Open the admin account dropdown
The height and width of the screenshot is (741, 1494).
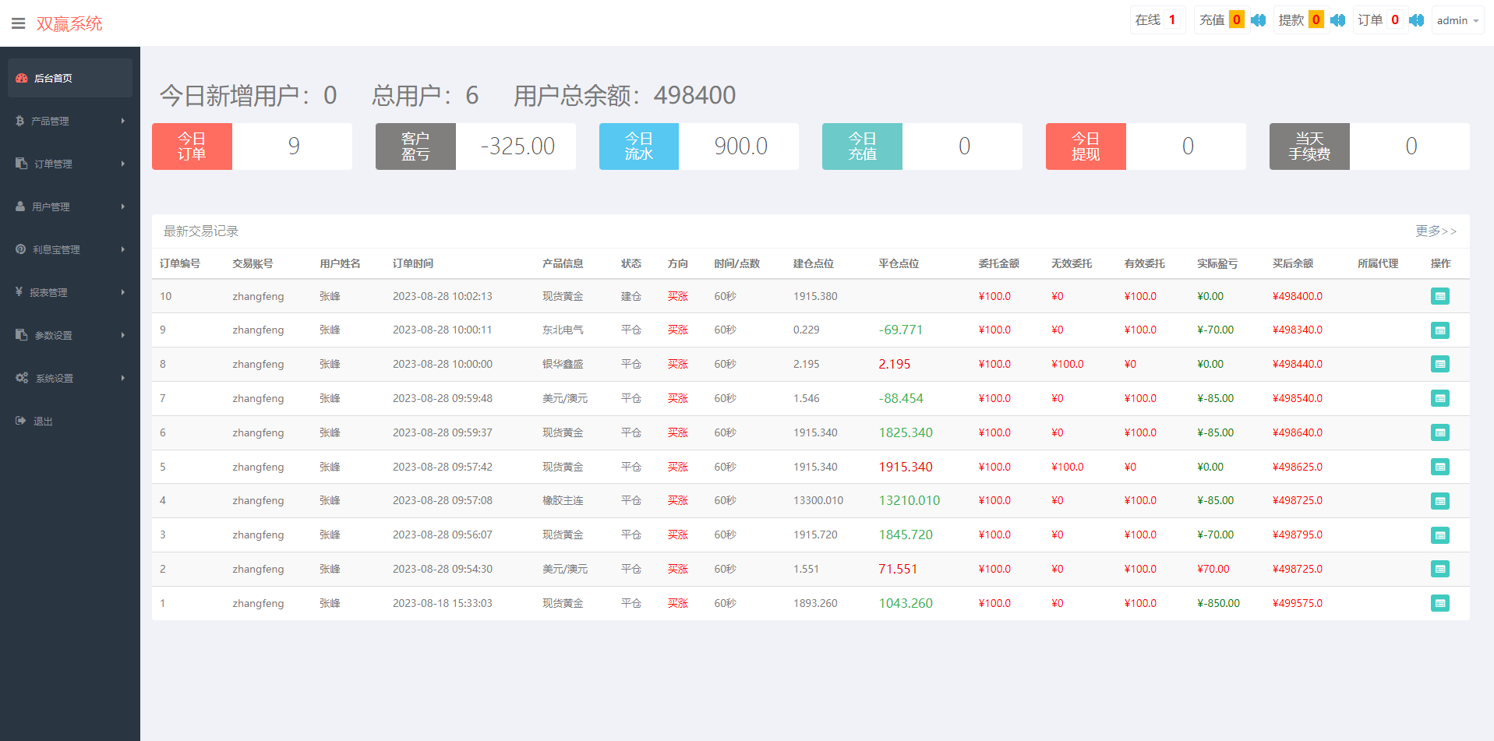click(x=1457, y=20)
